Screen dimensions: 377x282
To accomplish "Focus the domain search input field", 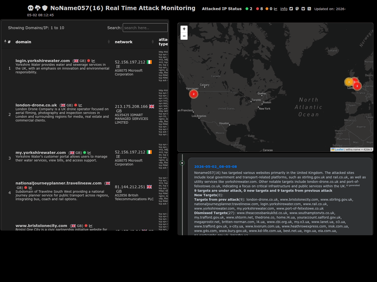I will click(145, 28).
